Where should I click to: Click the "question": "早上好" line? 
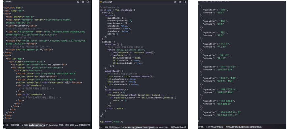(217, 44)
